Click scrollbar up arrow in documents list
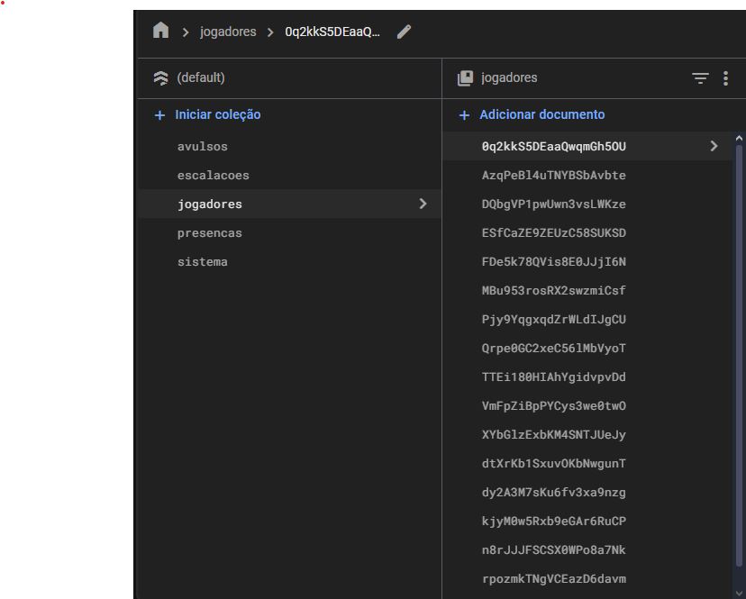Image resolution: width=746 pixels, height=599 pixels. 740,140
